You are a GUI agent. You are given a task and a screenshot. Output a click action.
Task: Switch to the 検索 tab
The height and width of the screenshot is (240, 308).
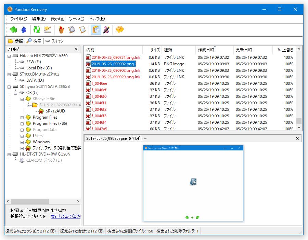pos(34,41)
